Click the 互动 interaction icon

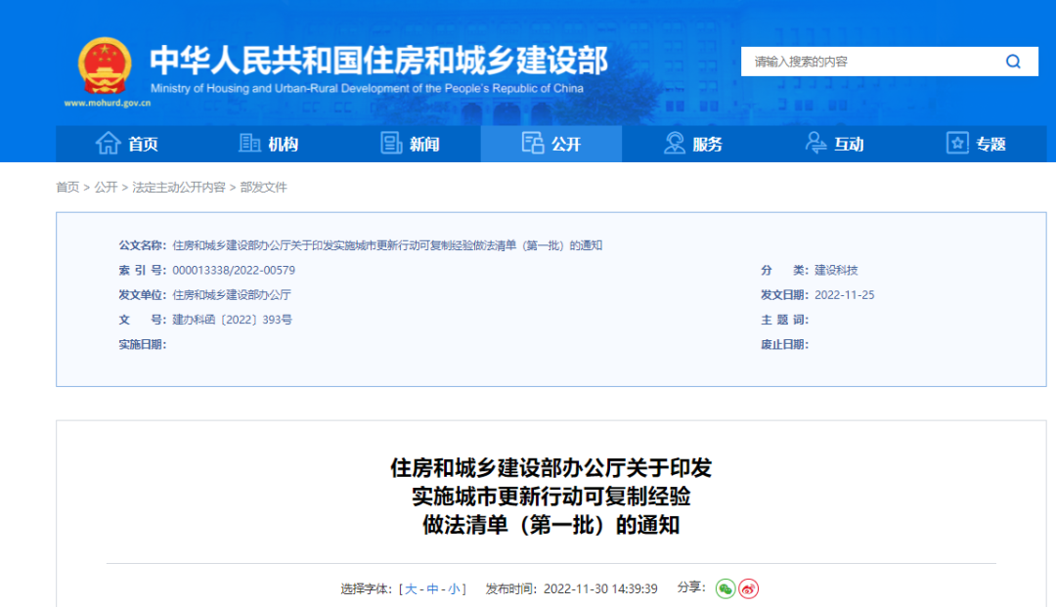pos(814,144)
